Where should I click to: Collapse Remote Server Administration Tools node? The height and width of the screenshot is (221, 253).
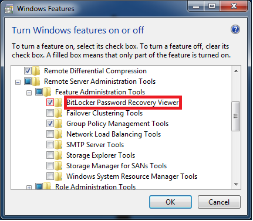[18, 82]
